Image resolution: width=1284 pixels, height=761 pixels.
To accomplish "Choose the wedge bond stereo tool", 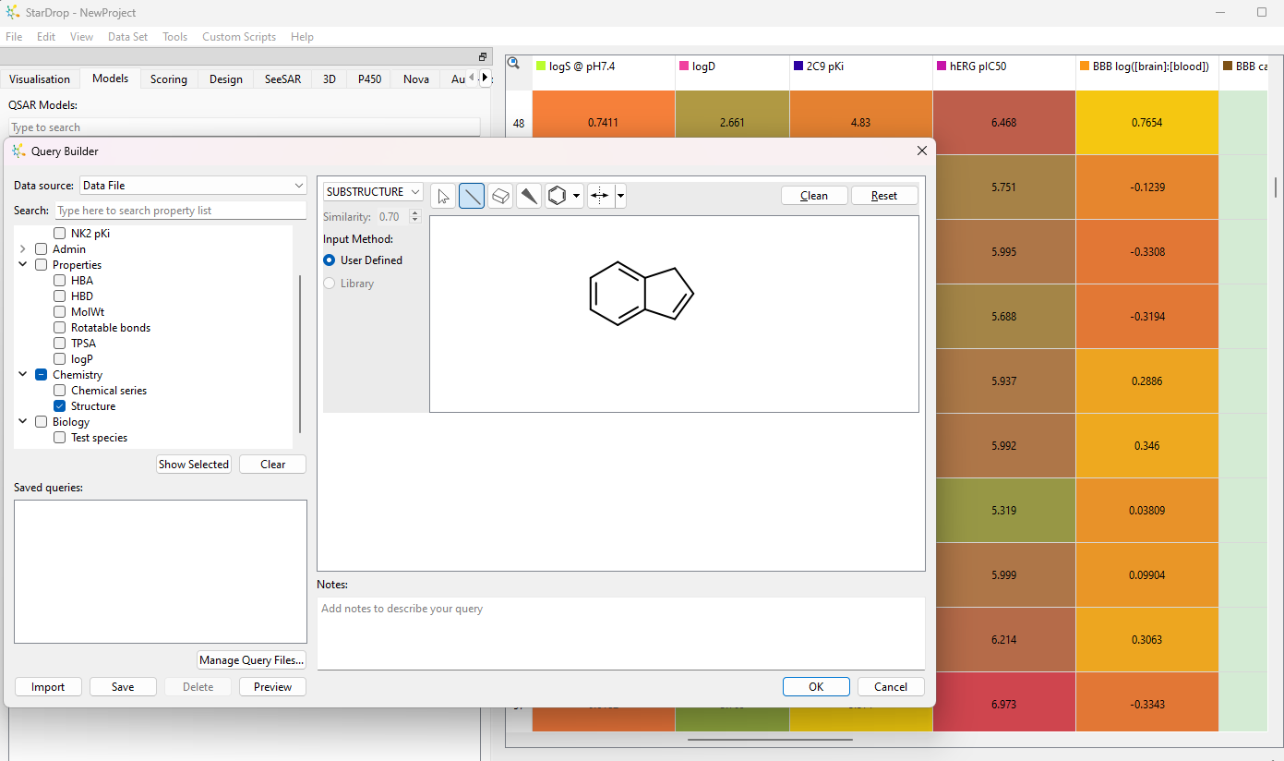I will (x=529, y=196).
